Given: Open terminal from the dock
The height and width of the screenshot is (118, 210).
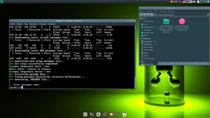Looking at the screenshot, I should (x=92, y=114).
